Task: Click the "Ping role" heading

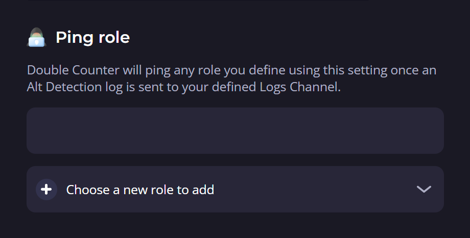Action: coord(92,38)
